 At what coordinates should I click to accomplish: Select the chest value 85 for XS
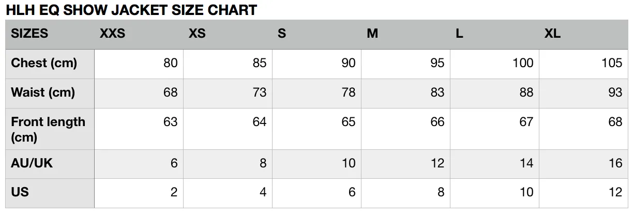260,63
